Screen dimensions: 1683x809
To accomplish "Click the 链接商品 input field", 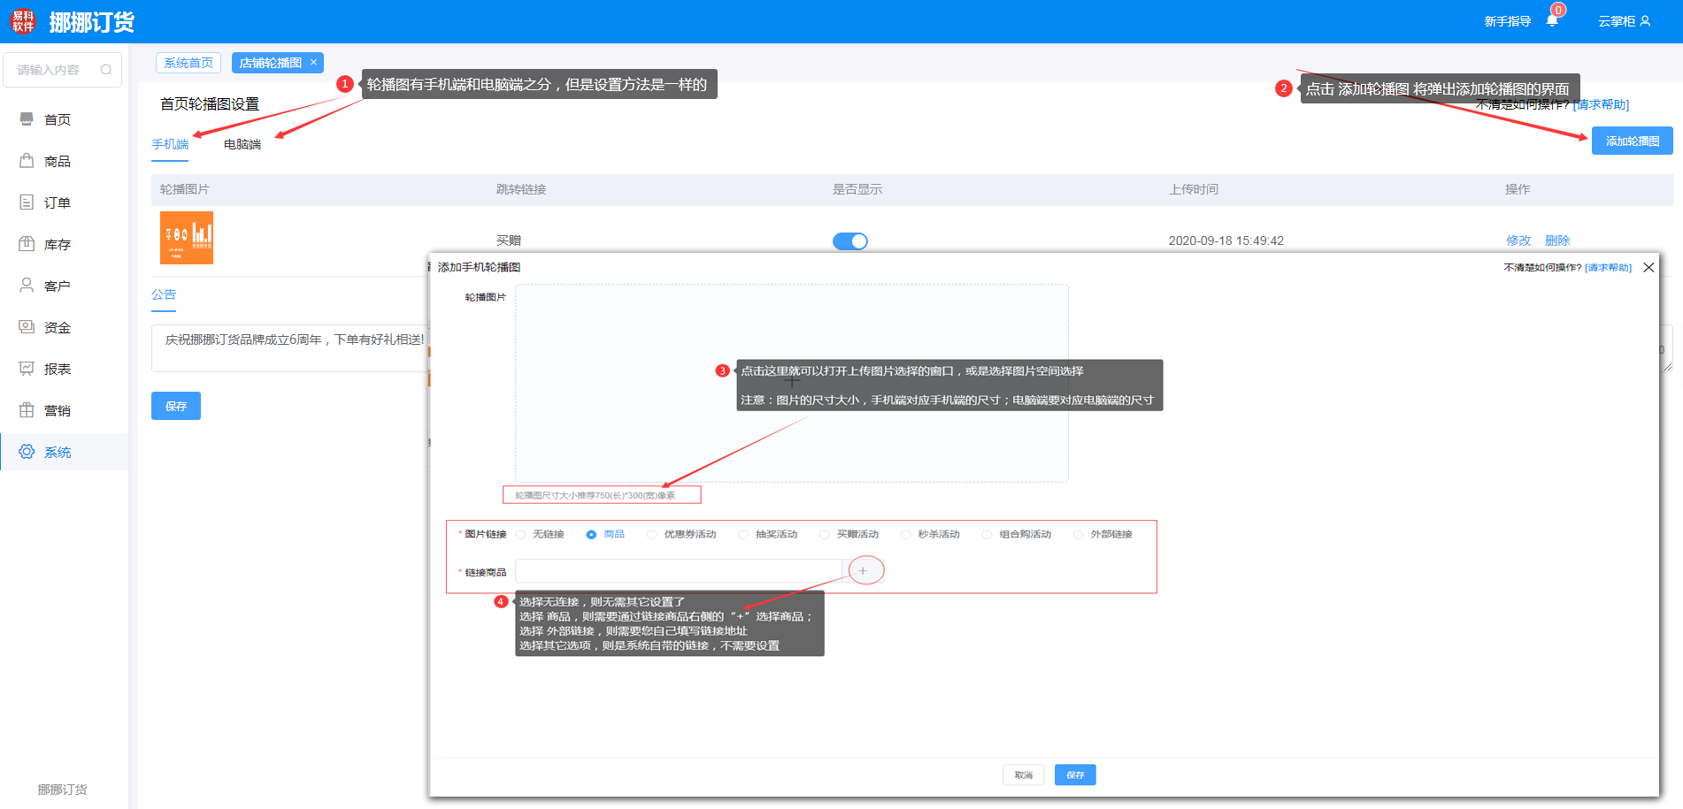I will click(678, 571).
